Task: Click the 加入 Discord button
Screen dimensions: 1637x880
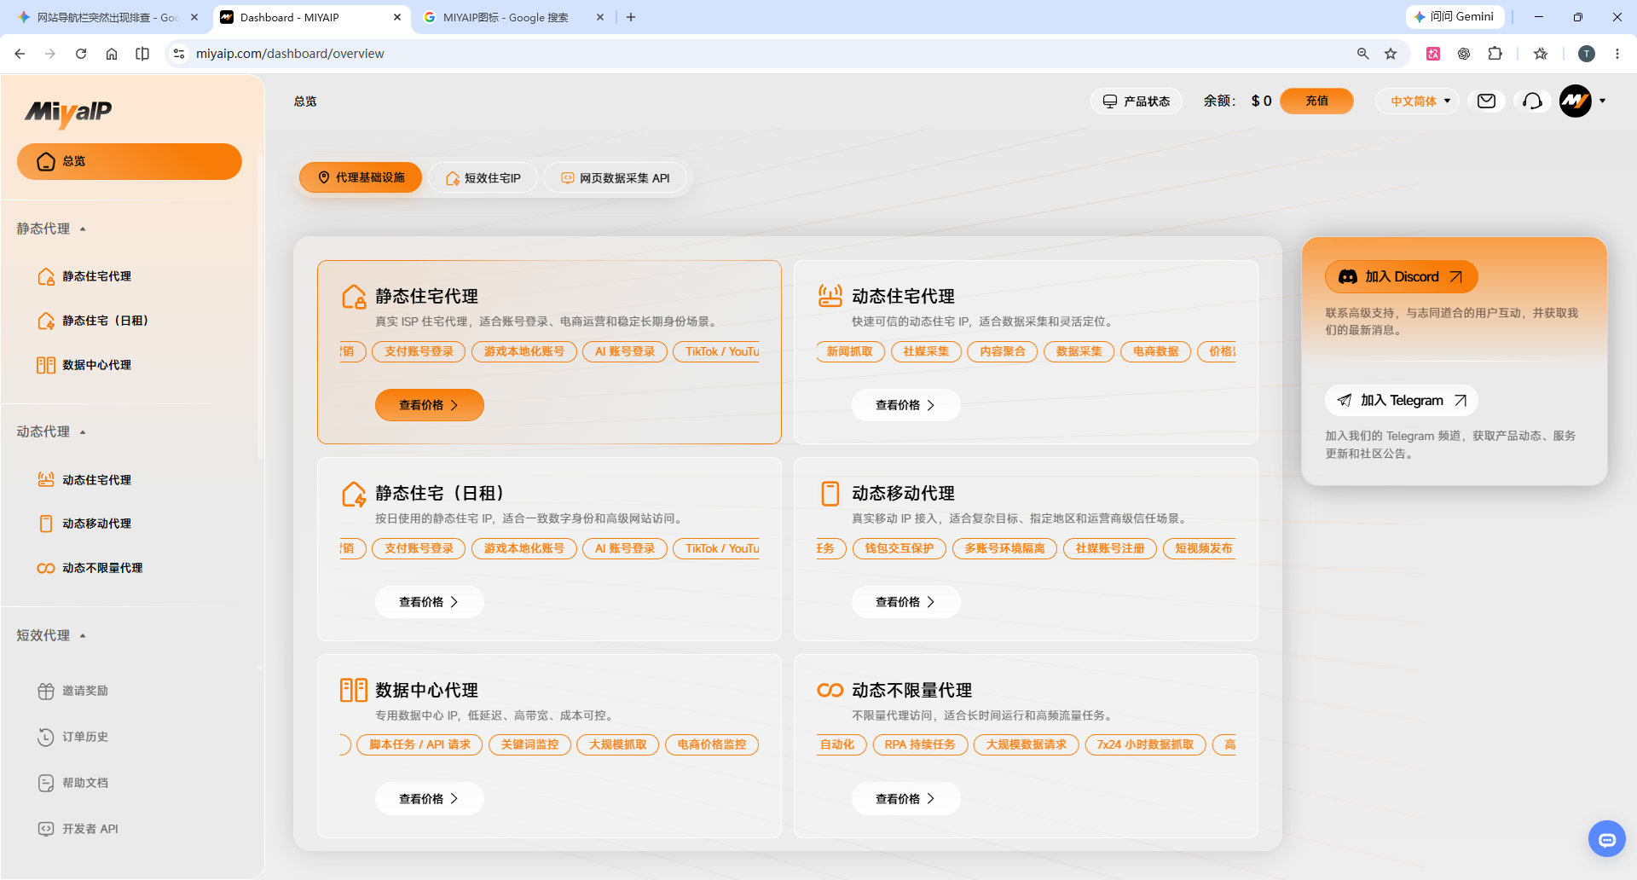Action: click(x=1401, y=276)
